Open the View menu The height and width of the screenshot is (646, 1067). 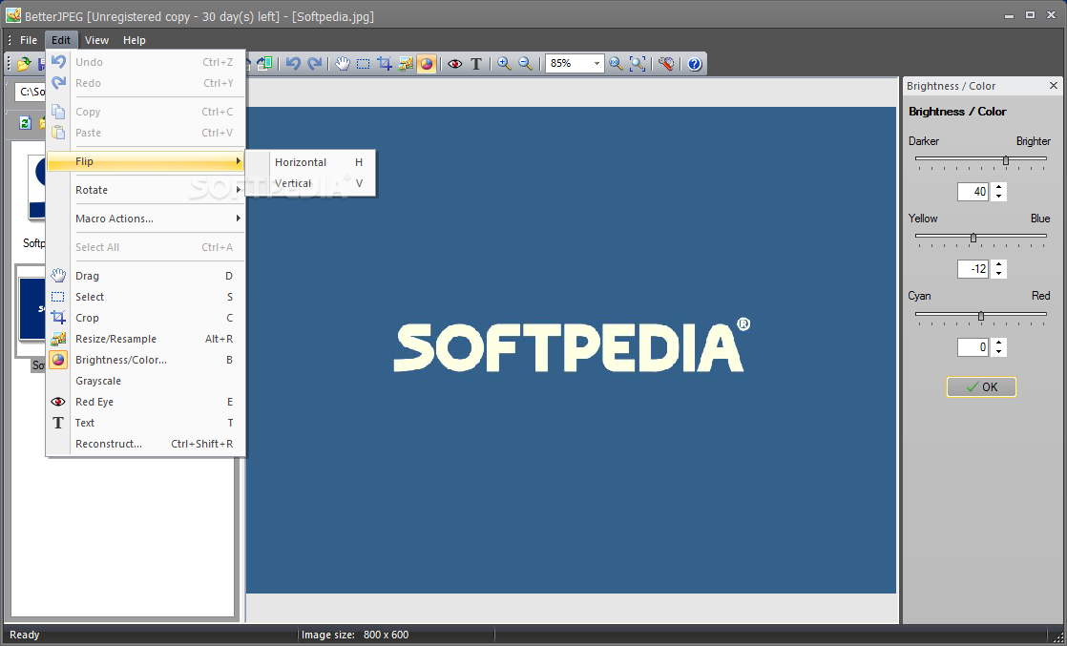point(96,40)
